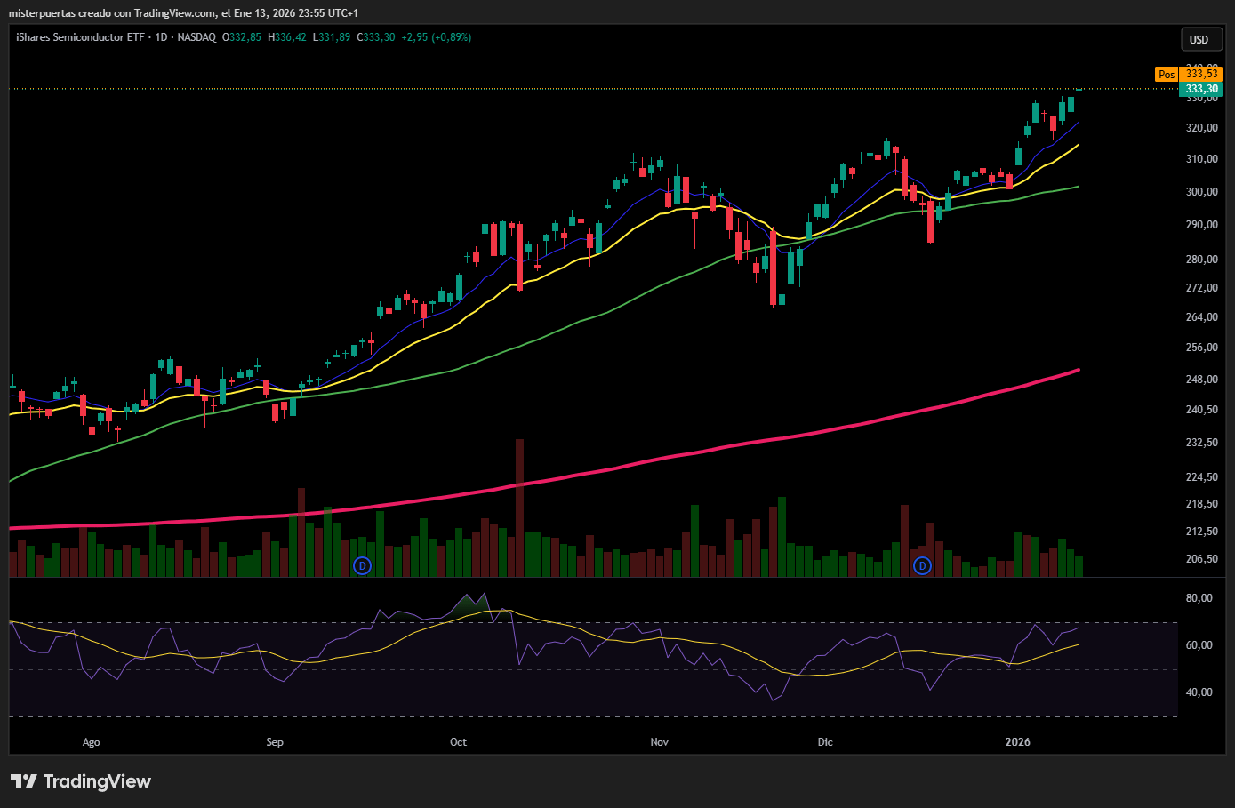
Task: Click the orange Pos label
Action: pos(1167,75)
